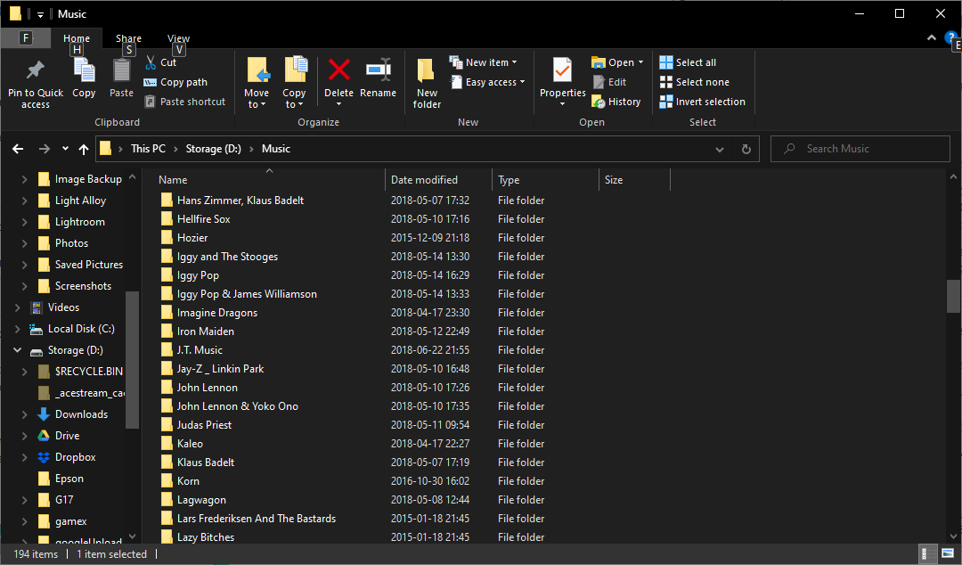
Task: Switch to the Share ribbon tab
Action: coord(129,38)
